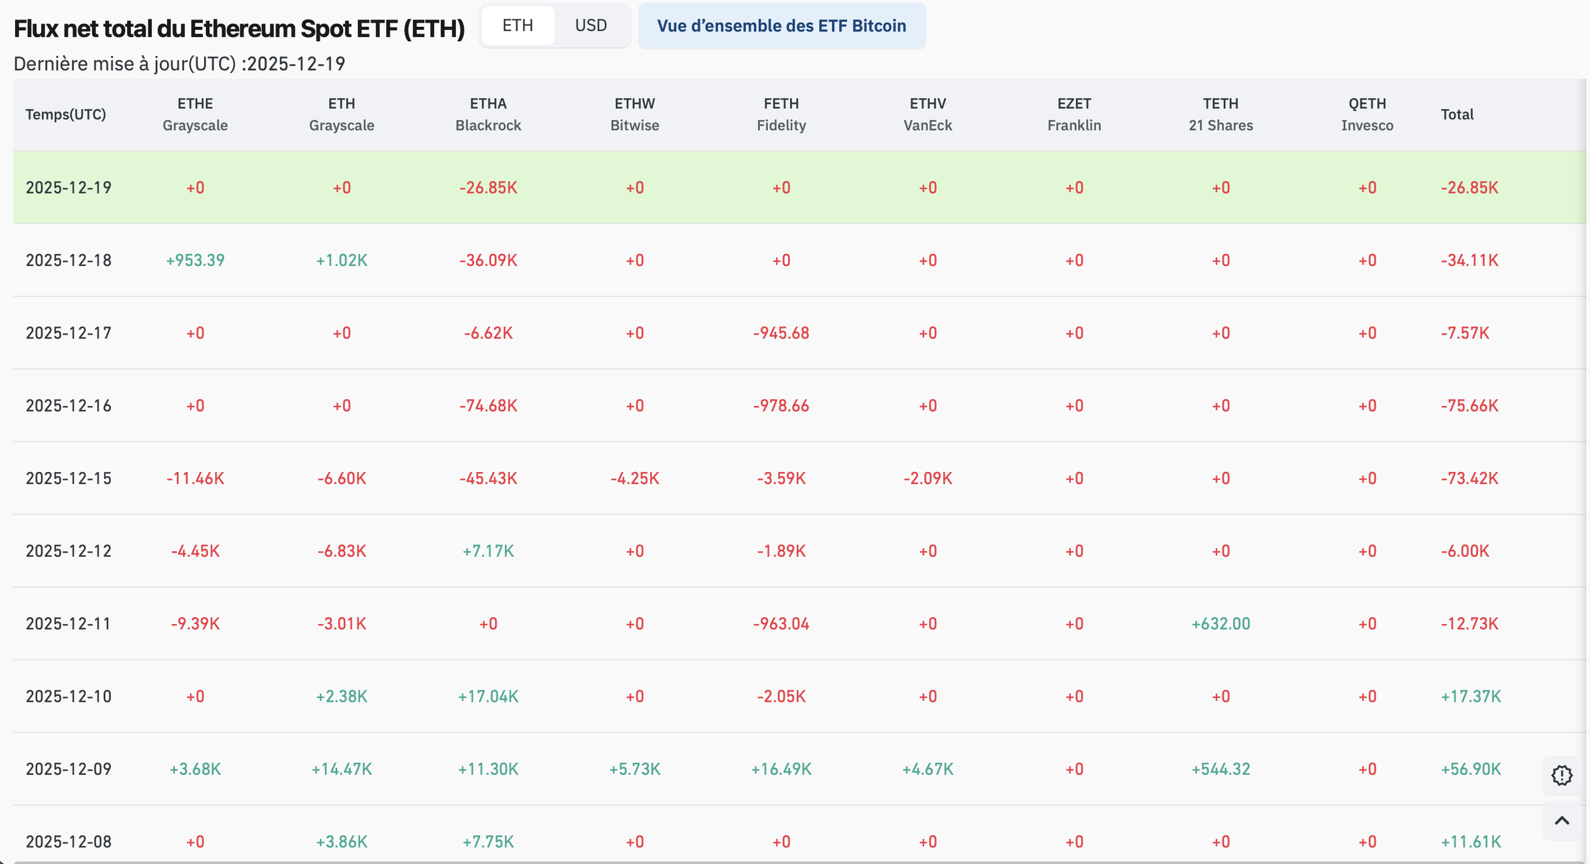Viewport: 1590px width, 864px height.
Task: Select the ETH unit toggle option
Action: point(517,25)
